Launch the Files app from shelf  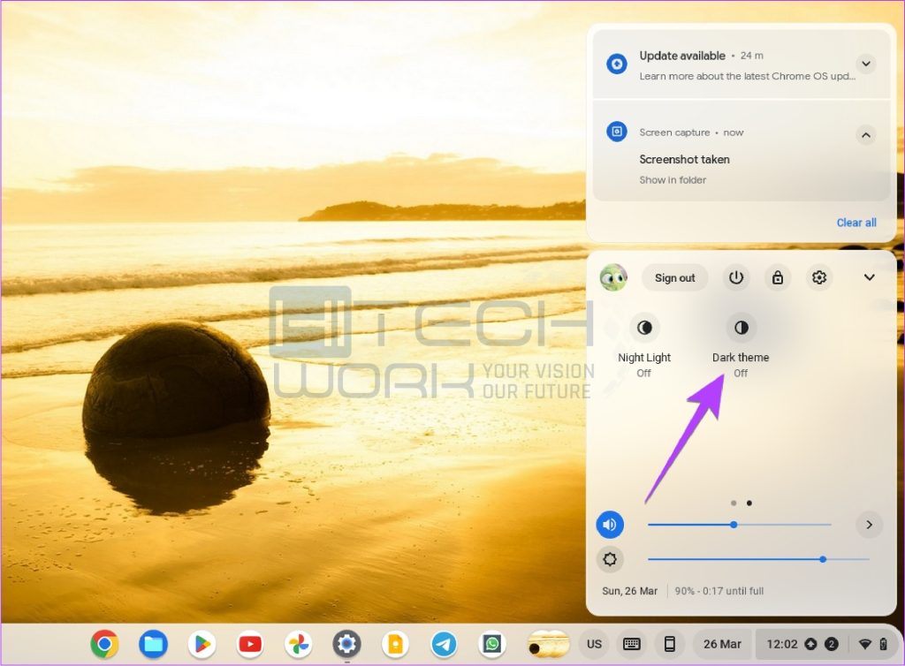[x=153, y=644]
